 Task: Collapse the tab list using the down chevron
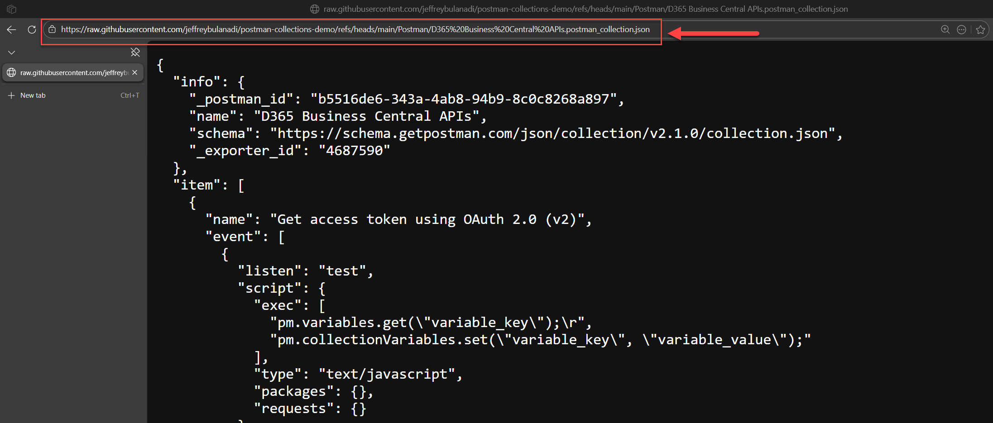pyautogui.click(x=11, y=52)
